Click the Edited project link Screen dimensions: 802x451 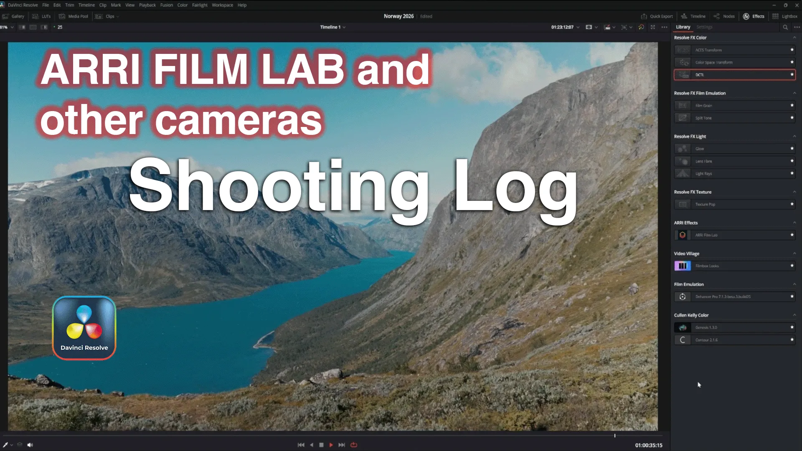426,16
